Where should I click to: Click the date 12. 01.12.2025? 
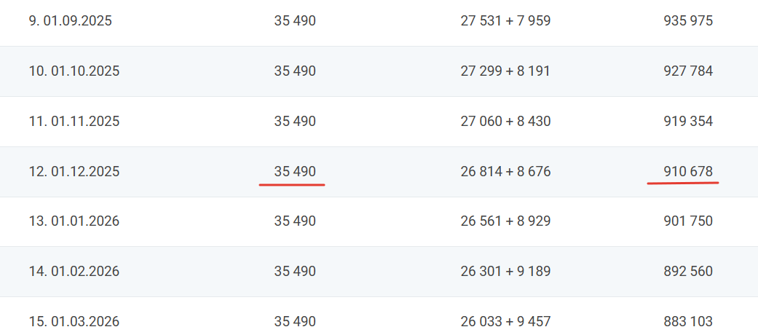coord(74,172)
